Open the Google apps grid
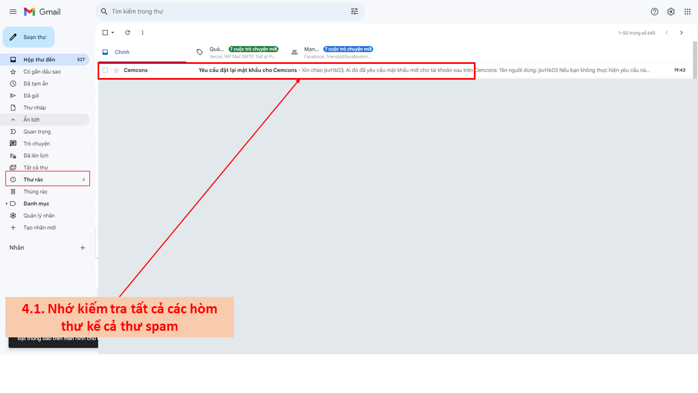 click(687, 11)
